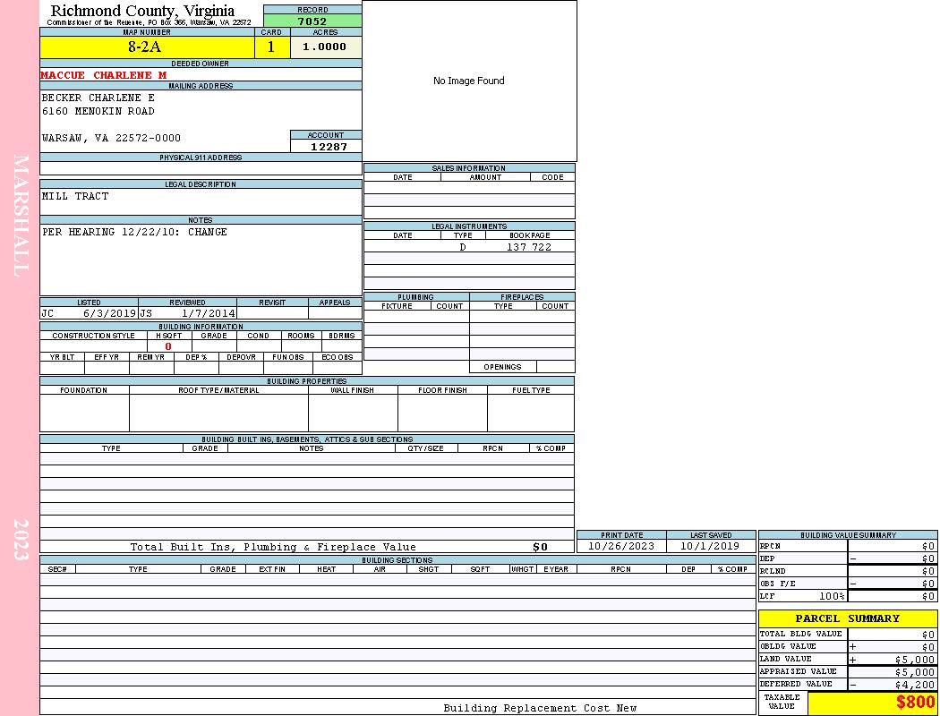Click the last saved date 10/1/2019
Image resolution: width=940 pixels, height=716 pixels.
coord(710,546)
